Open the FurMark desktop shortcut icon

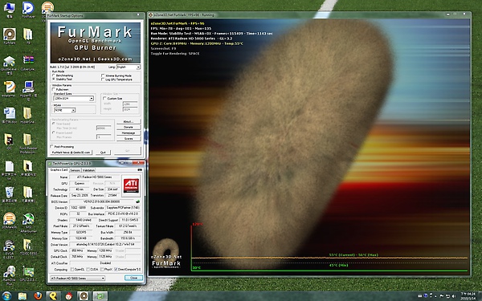[9, 36]
